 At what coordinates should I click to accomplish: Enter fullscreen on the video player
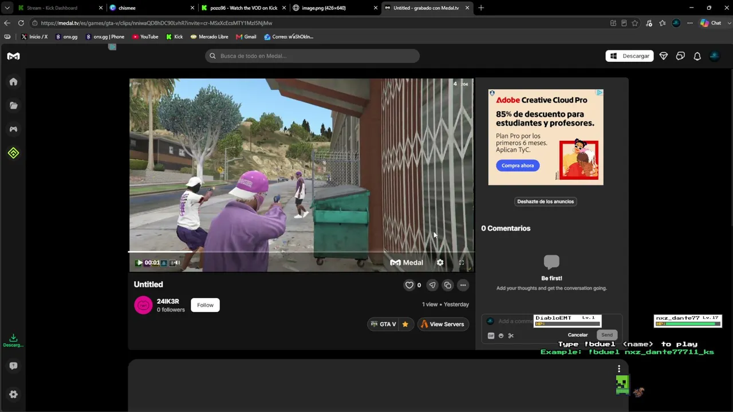coord(462,263)
